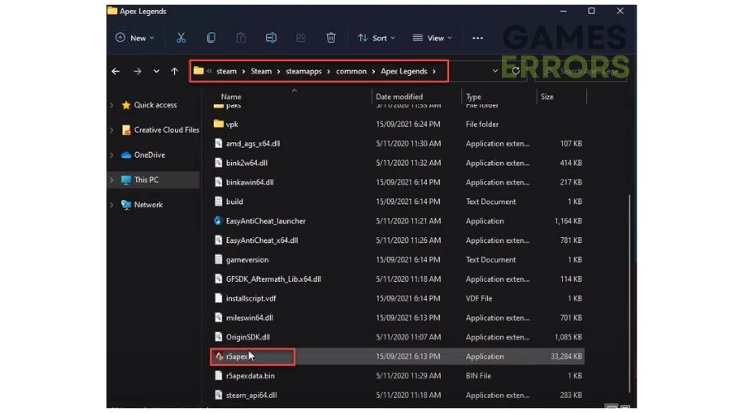Click the Cut scissors icon
This screenshot has width=743, height=413.
pos(181,38)
